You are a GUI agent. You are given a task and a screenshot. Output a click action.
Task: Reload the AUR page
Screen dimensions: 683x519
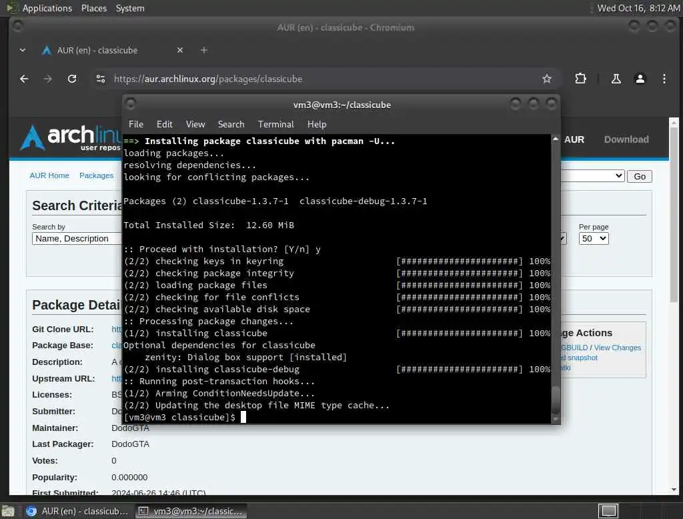click(x=72, y=79)
